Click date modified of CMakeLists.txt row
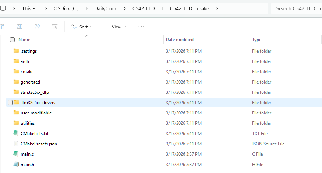 [x=184, y=134]
